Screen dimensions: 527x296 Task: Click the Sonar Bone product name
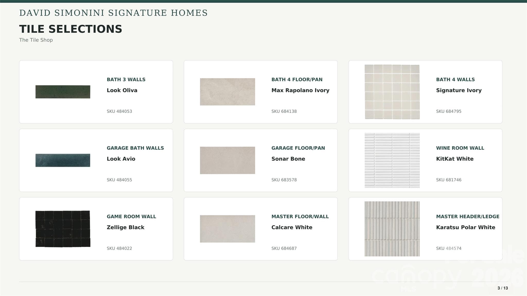[288, 159]
